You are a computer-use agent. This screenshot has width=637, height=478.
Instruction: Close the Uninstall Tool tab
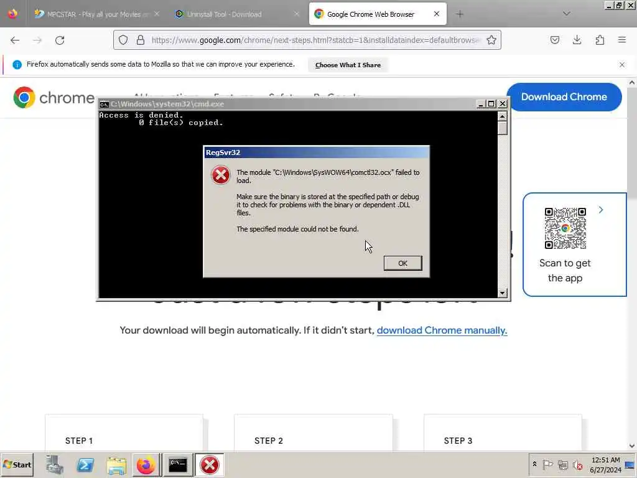[x=297, y=14]
